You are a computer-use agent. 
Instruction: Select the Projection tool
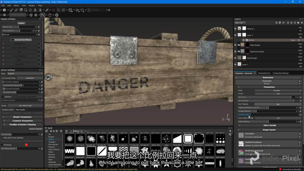[x=21, y=10]
